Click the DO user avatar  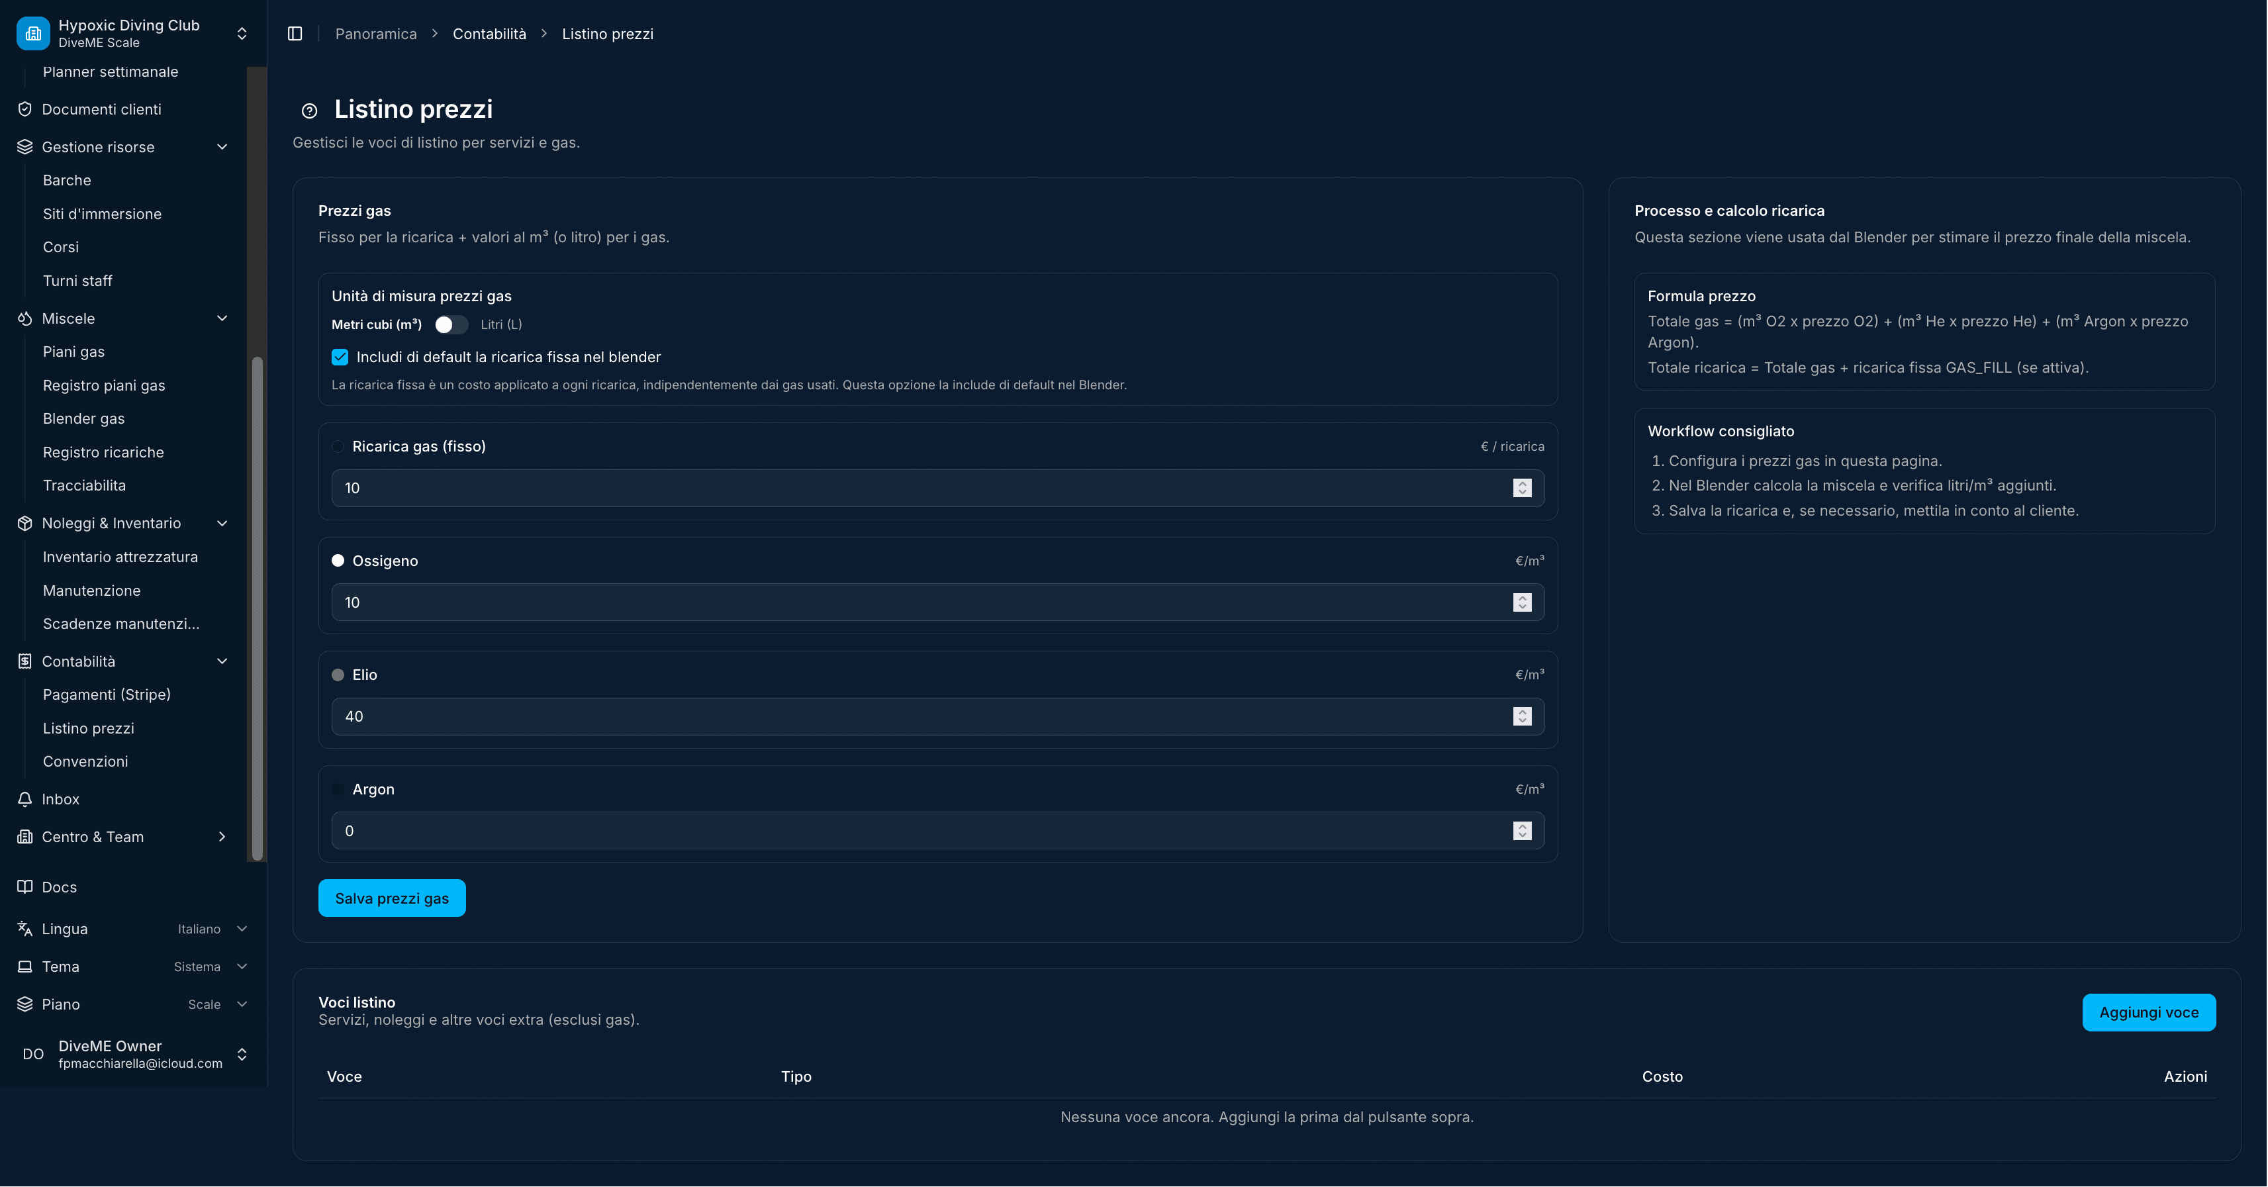32,1054
